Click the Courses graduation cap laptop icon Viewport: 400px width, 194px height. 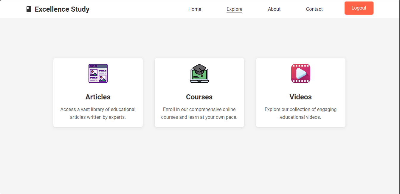tap(199, 73)
